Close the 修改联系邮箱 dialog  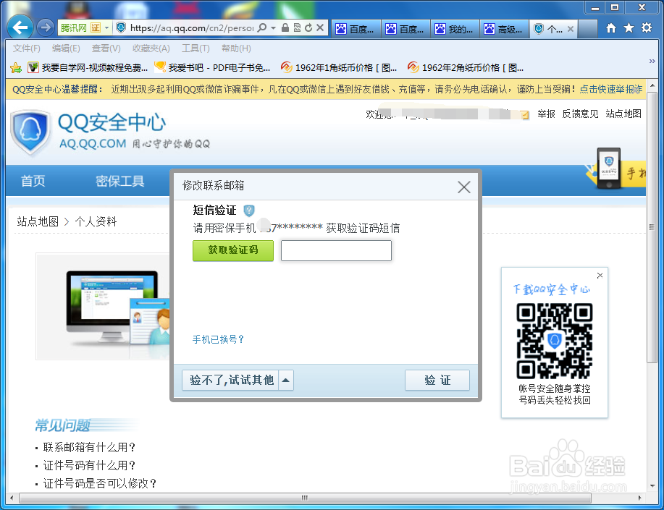click(463, 187)
